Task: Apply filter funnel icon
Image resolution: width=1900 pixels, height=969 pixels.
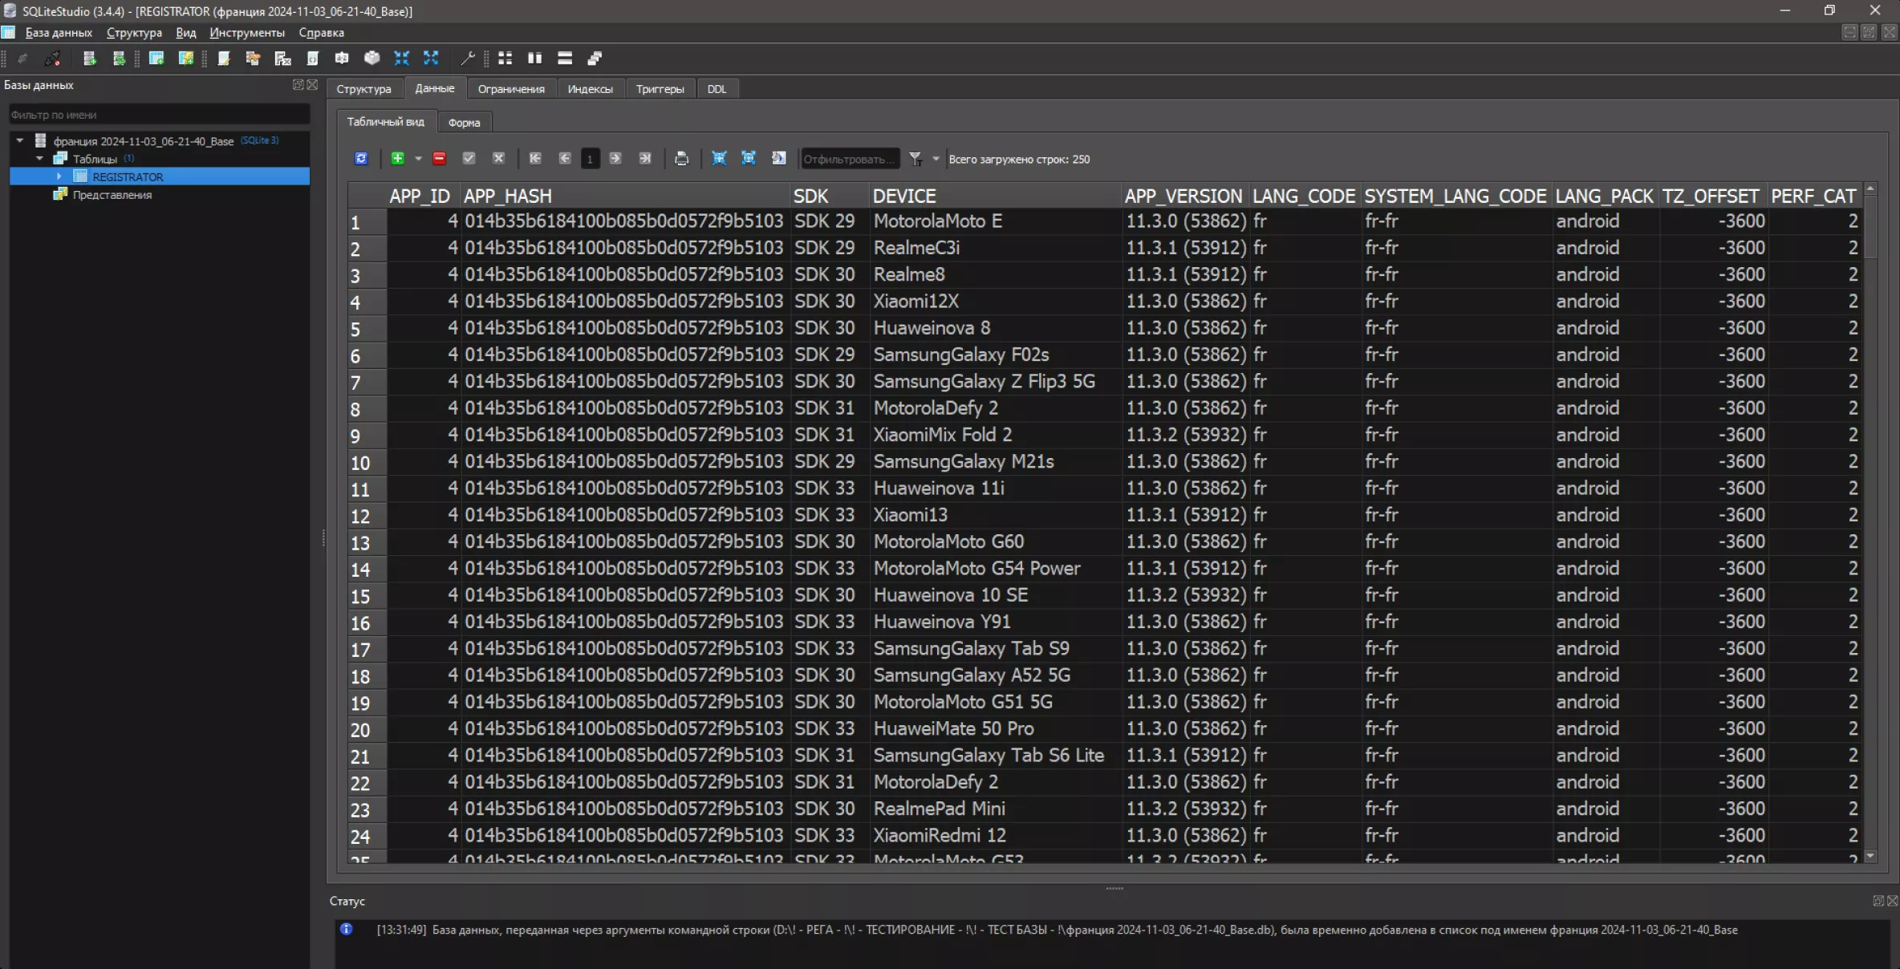Action: [915, 159]
